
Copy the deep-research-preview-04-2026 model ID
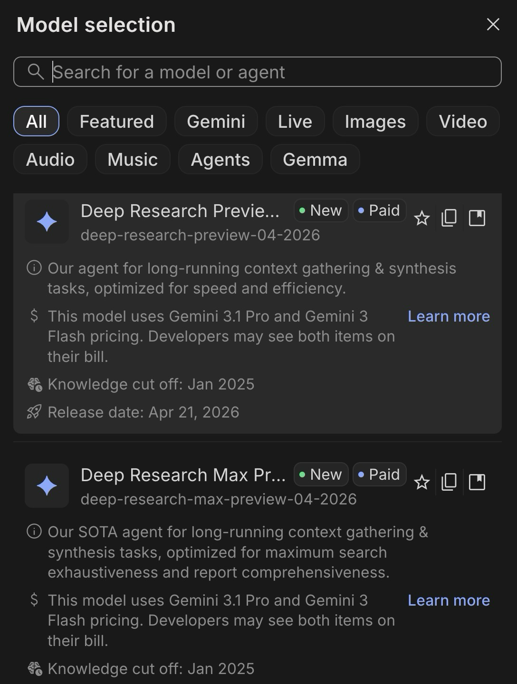[x=449, y=218]
